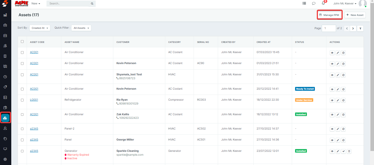374x165 pixels.
Task: Select the checkbox for the Generator row
Action: (22, 151)
